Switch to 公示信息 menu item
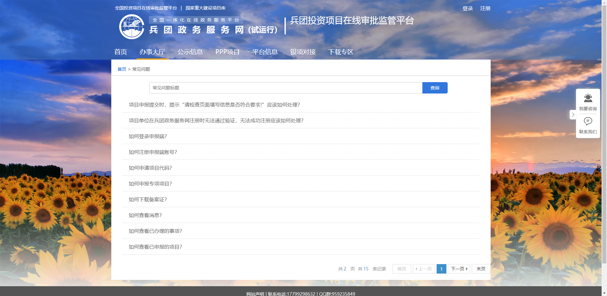The height and width of the screenshot is (296, 607). click(190, 52)
